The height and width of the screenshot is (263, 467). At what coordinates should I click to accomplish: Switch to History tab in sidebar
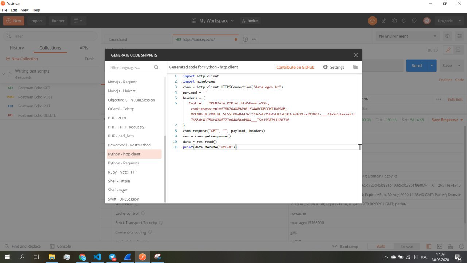click(17, 48)
